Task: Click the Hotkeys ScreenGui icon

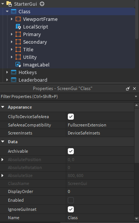Action: coord(14,72)
